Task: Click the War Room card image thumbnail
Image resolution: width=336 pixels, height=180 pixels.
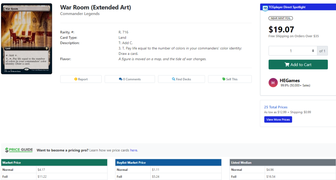Action: point(27,39)
